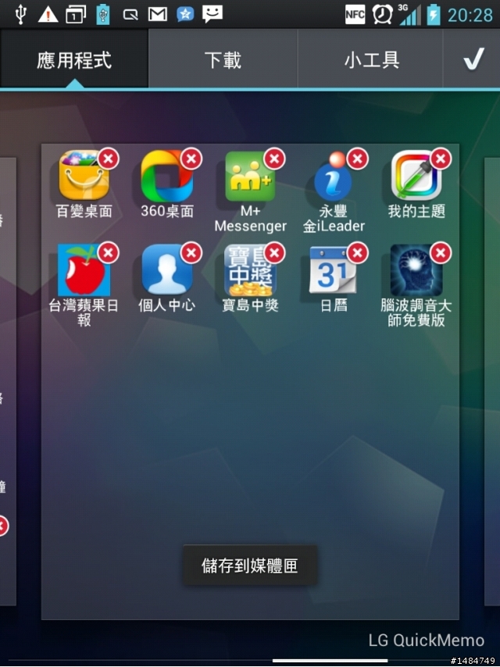The height and width of the screenshot is (667, 500).
Task: Remove 永豐金iLeader with its red X badge
Action: point(358,159)
